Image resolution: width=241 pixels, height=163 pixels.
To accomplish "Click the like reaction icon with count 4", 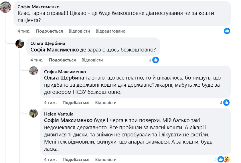I will point(226,102).
